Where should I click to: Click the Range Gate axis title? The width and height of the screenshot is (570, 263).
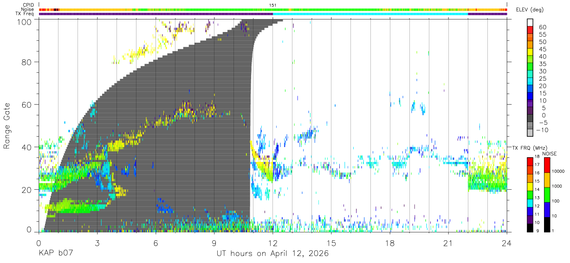(7, 126)
